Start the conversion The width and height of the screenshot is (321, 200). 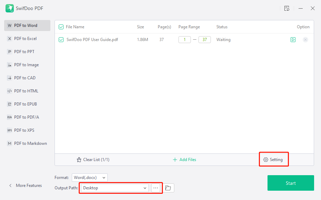click(291, 183)
